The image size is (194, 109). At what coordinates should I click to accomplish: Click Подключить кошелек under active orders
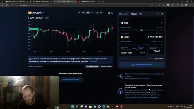tap(70, 80)
